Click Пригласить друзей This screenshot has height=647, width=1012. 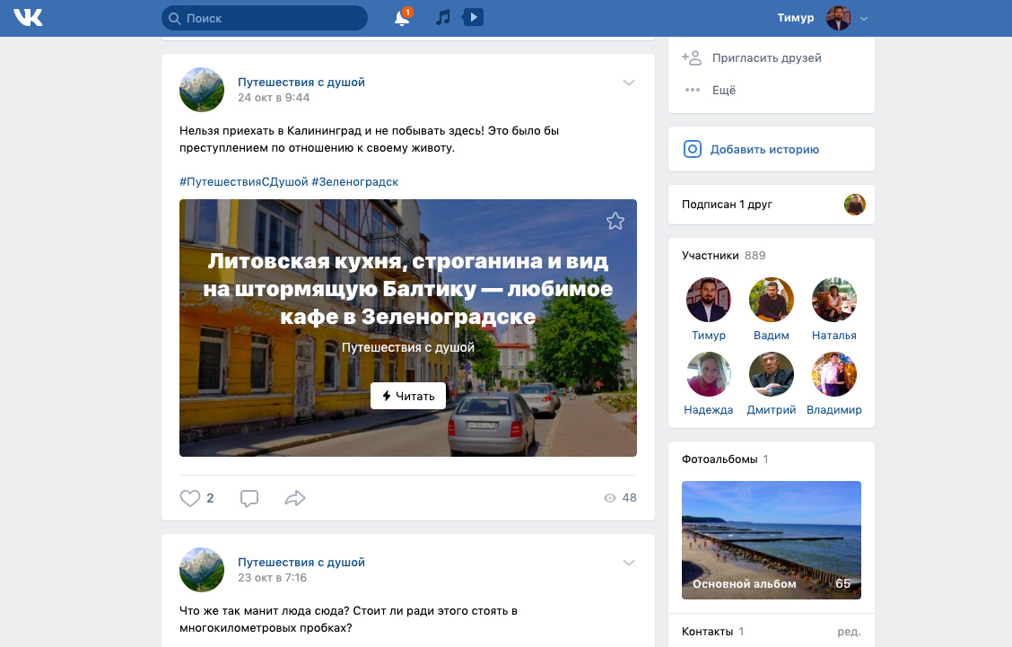767,58
